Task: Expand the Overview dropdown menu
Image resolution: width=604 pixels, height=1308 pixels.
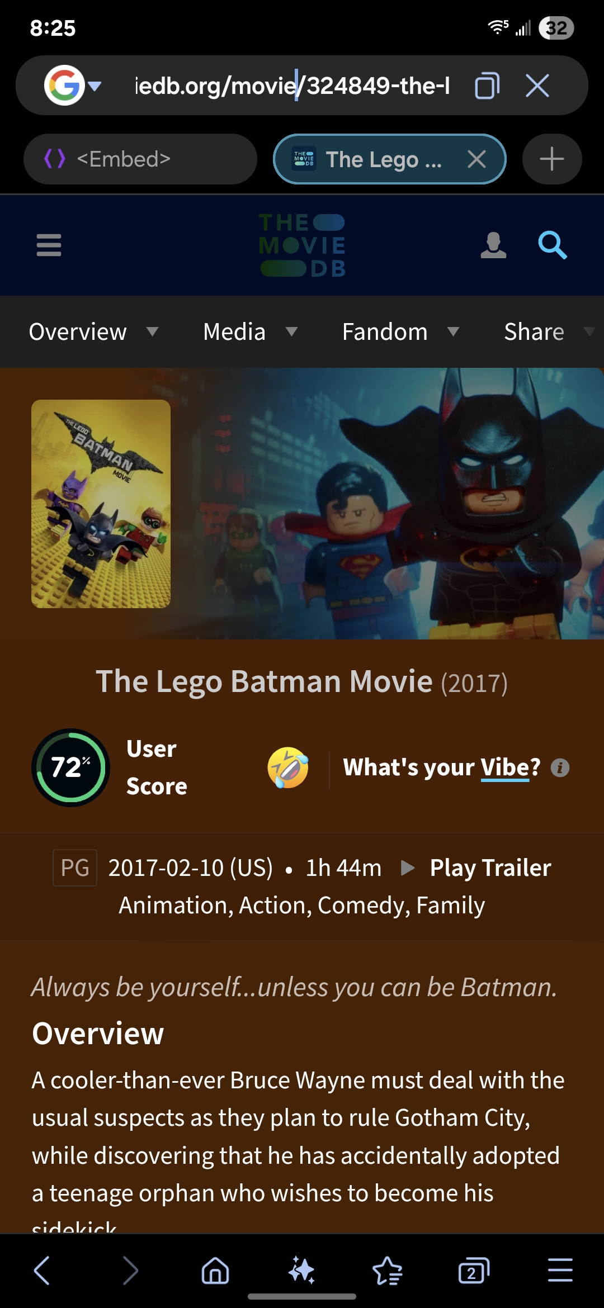Action: pyautogui.click(x=93, y=331)
